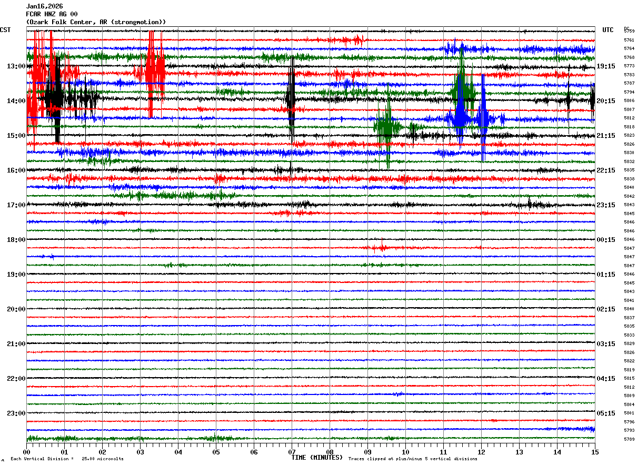637x466 pixels.
Task: Select DC offset value 5794
Action: (x=629, y=92)
